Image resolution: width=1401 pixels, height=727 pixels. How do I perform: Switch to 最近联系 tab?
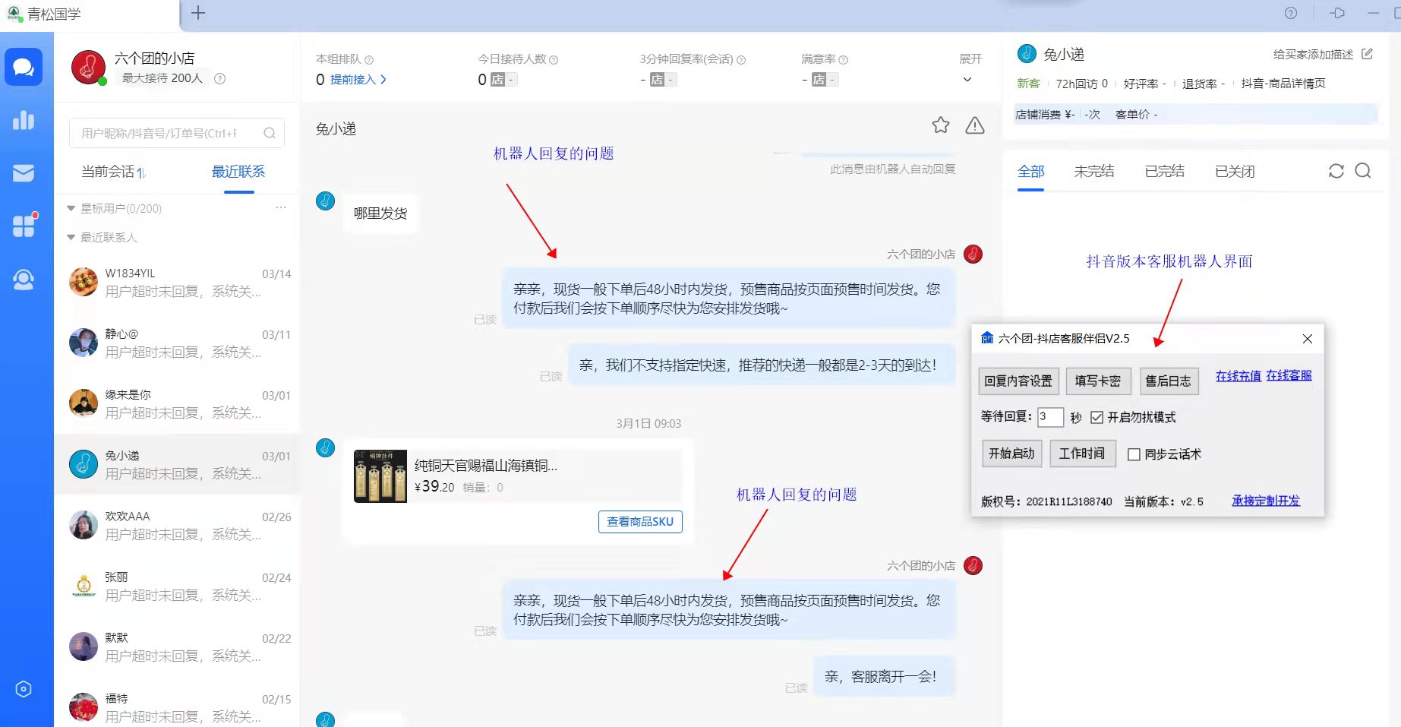(x=238, y=172)
